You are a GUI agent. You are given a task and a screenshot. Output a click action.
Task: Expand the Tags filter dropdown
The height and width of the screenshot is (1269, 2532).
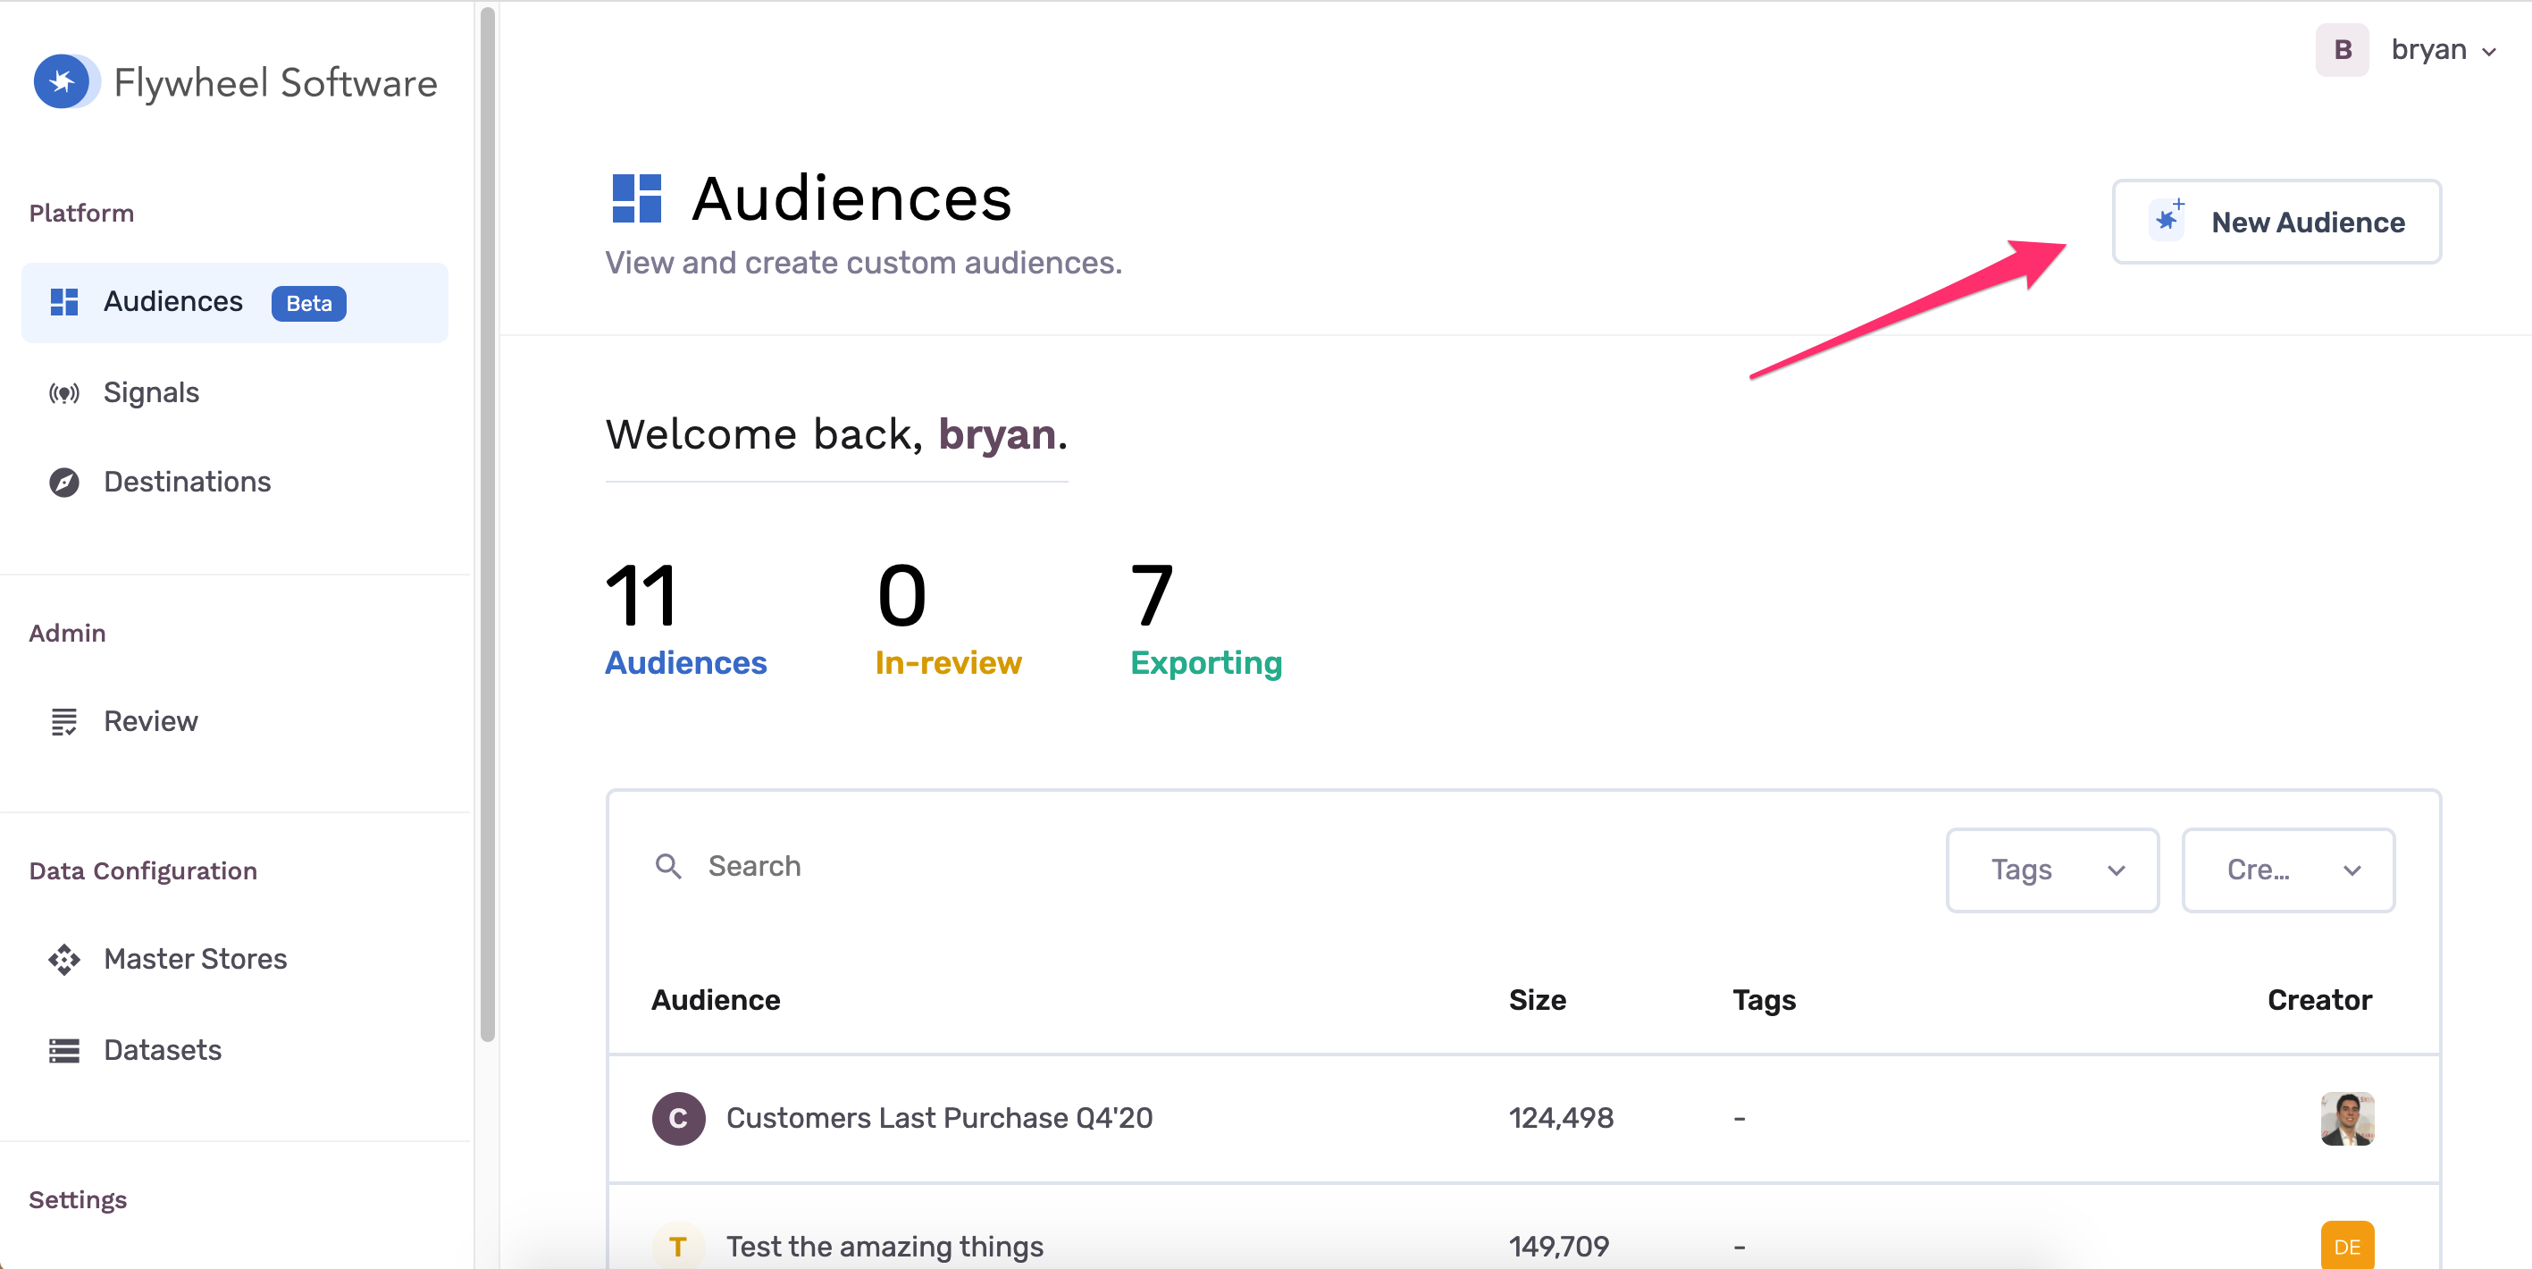pyautogui.click(x=2052, y=870)
